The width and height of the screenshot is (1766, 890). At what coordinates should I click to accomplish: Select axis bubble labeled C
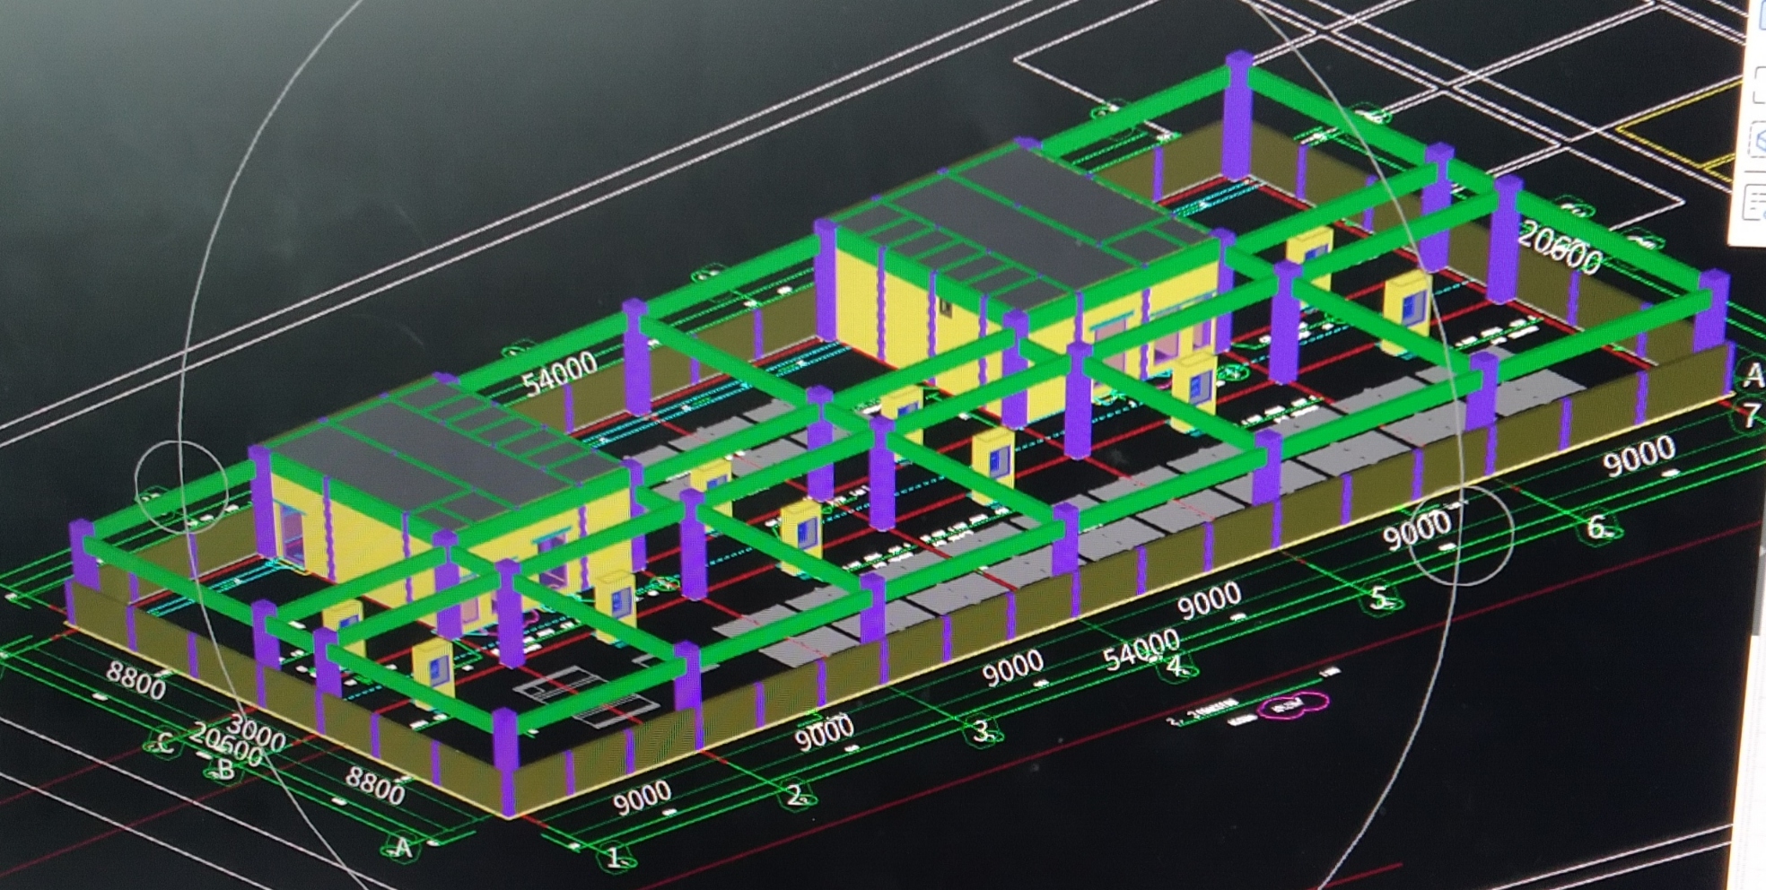coord(163,743)
